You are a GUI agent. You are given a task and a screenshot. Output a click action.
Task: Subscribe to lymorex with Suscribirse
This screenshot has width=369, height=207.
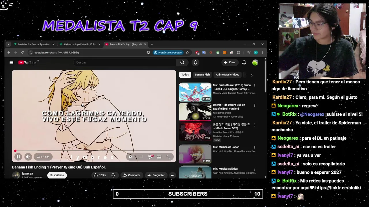57,175
